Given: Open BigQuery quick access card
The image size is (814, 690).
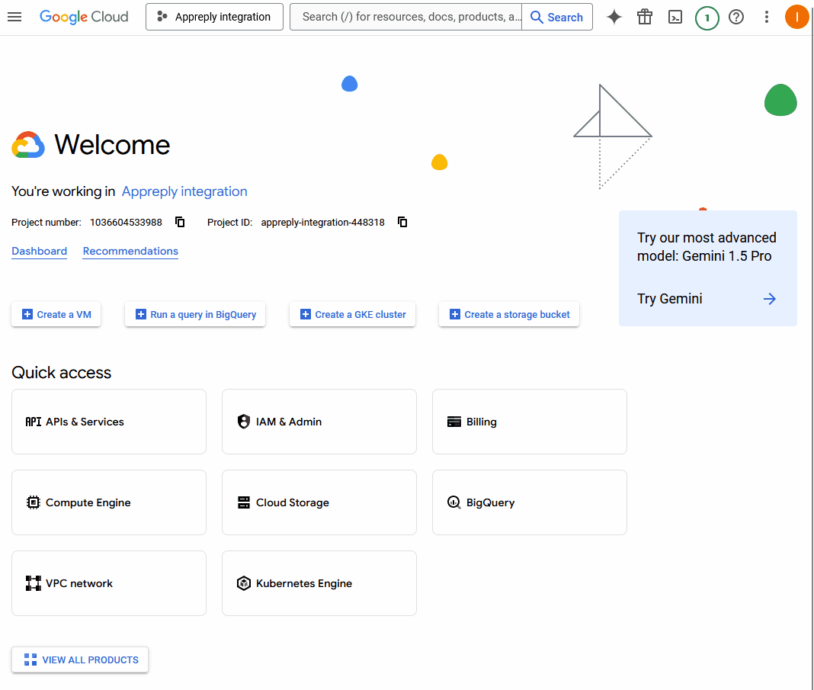Looking at the screenshot, I should pyautogui.click(x=530, y=502).
